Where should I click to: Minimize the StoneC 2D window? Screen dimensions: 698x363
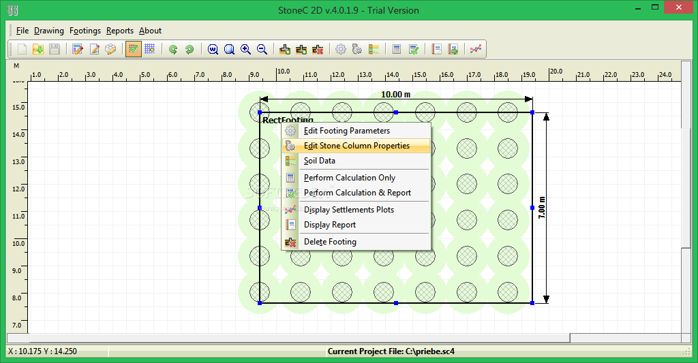coord(638,8)
